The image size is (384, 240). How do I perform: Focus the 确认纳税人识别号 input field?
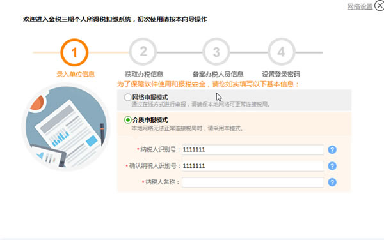(253, 166)
